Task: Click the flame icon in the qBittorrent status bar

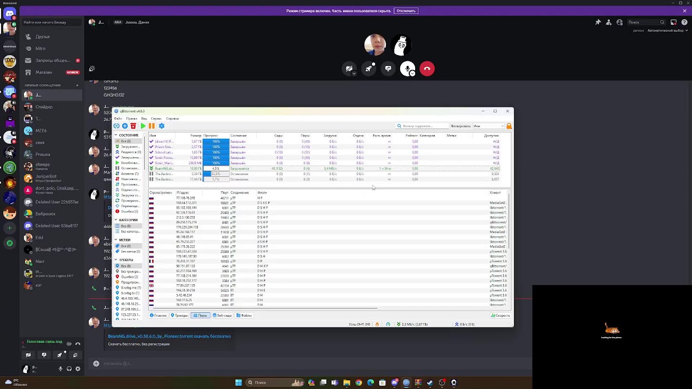Action: (x=377, y=324)
